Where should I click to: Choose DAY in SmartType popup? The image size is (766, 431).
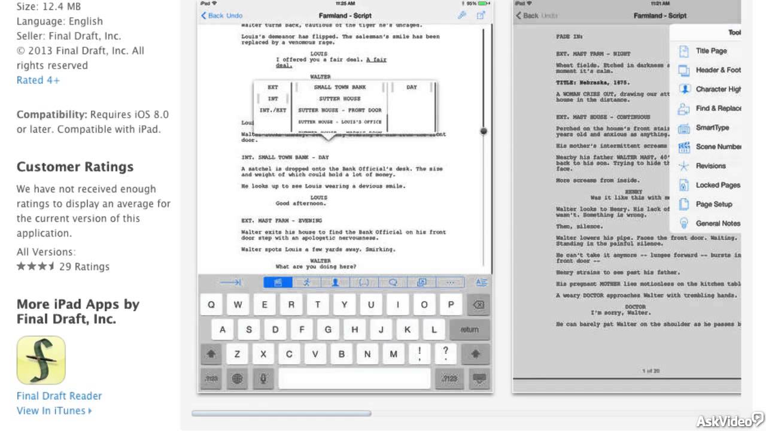[x=412, y=87]
